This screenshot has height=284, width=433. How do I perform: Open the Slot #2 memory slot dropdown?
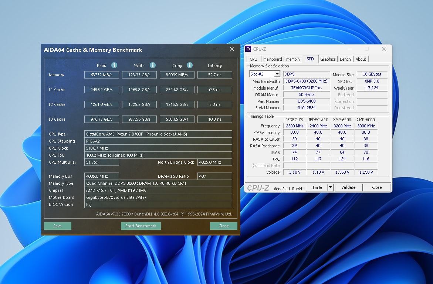[x=277, y=74]
